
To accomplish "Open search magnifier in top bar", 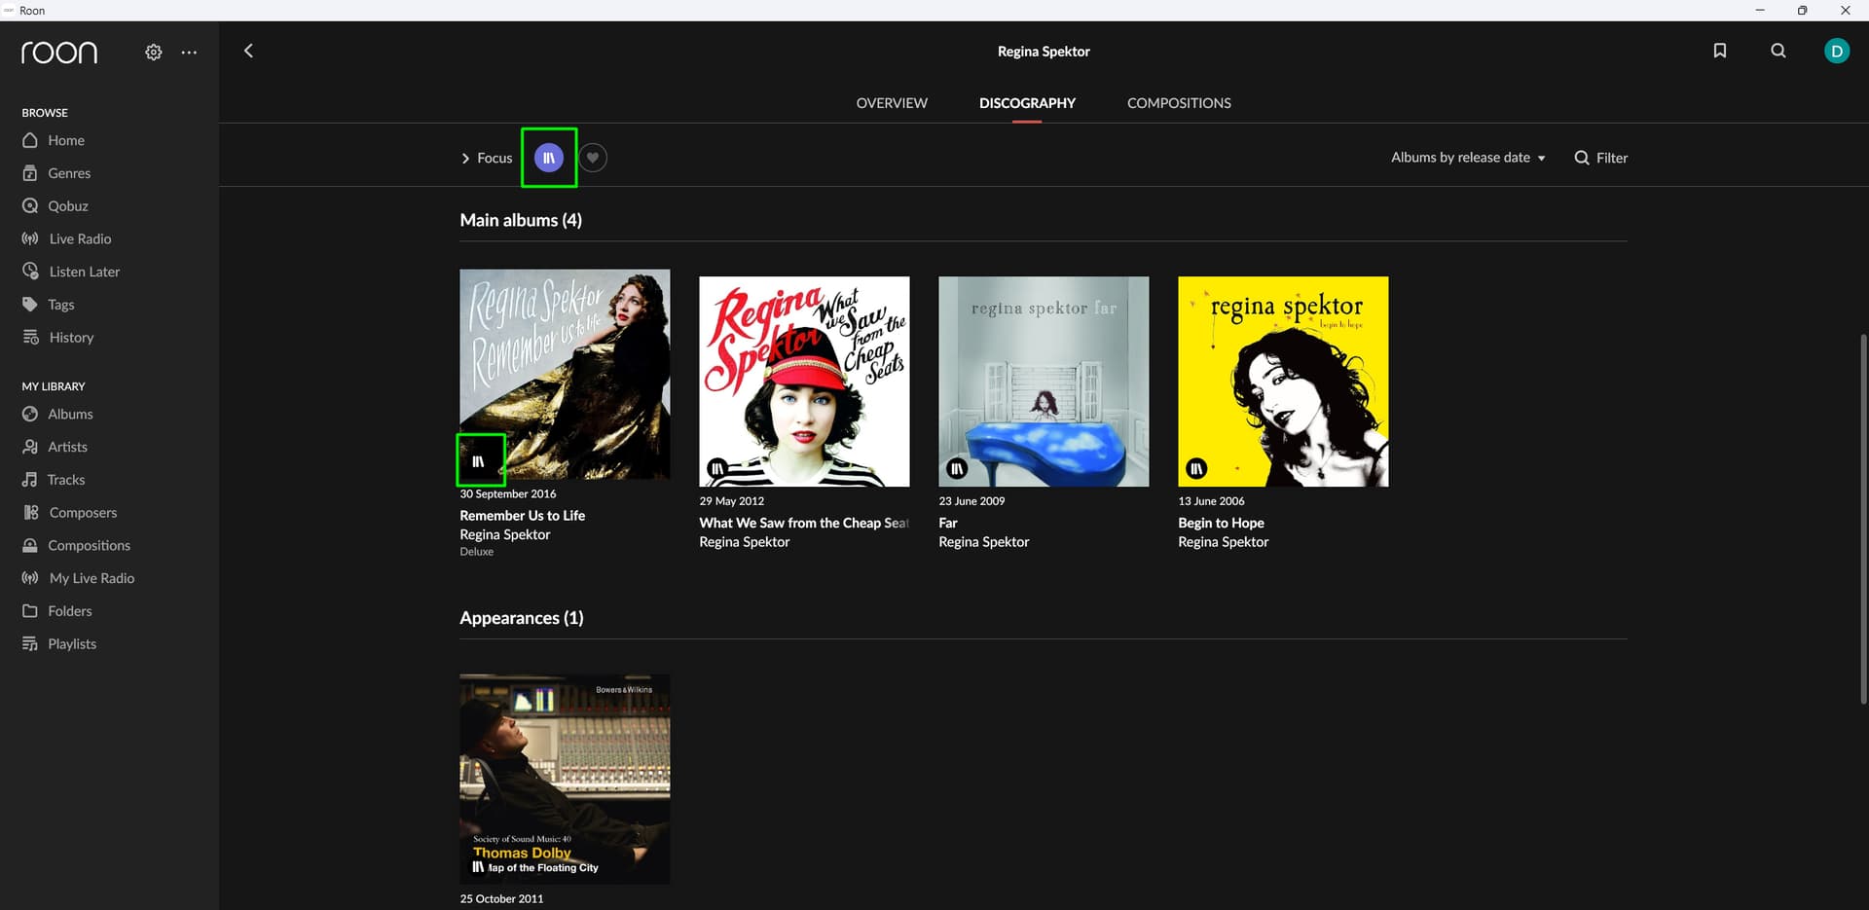I will coord(1778,51).
